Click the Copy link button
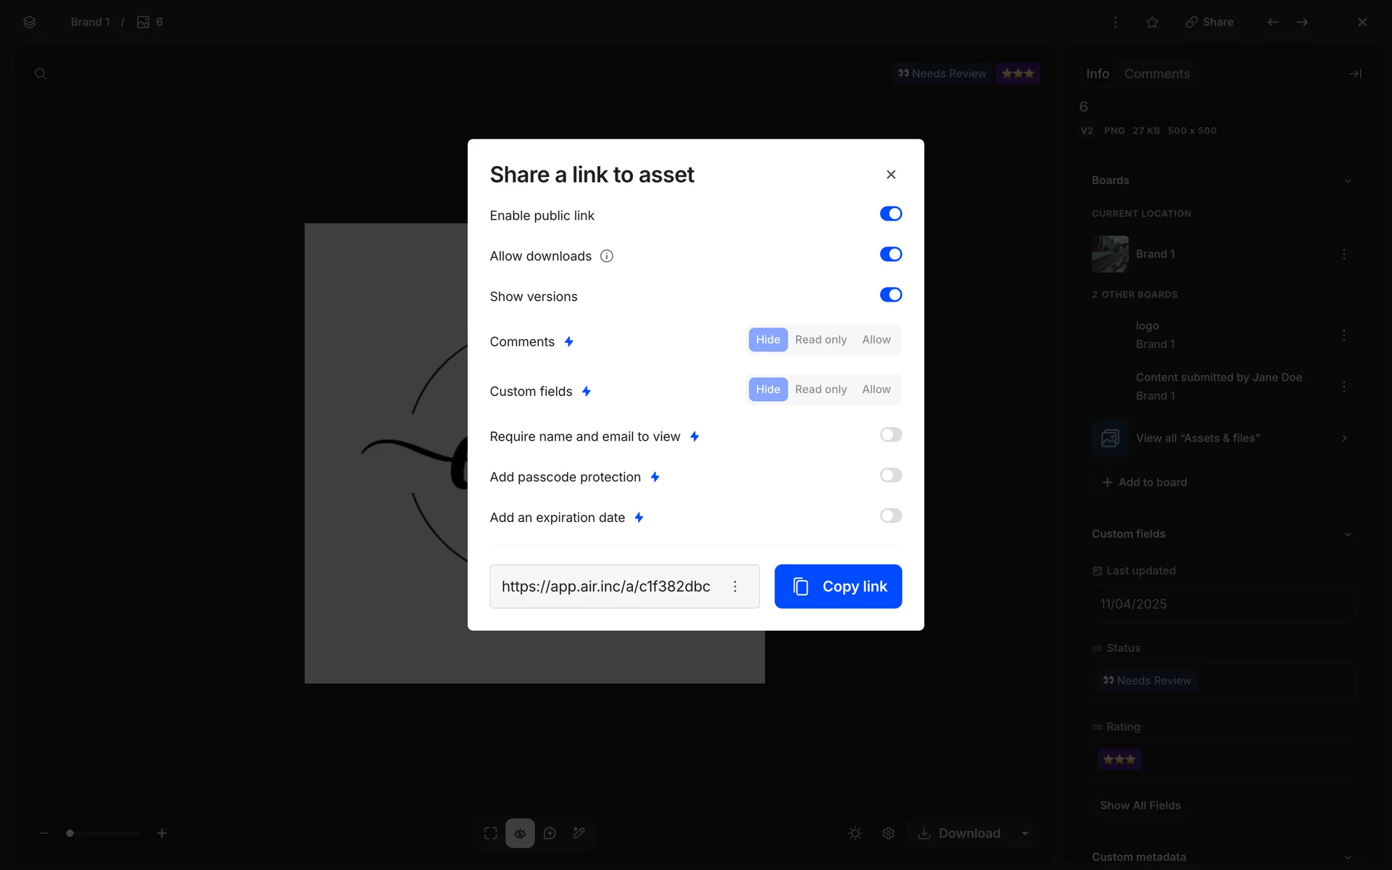The image size is (1392, 870). coord(838,587)
